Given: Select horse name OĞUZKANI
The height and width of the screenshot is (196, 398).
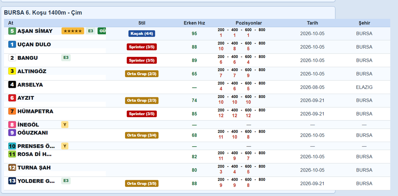Looking at the screenshot, I should click(33, 133).
